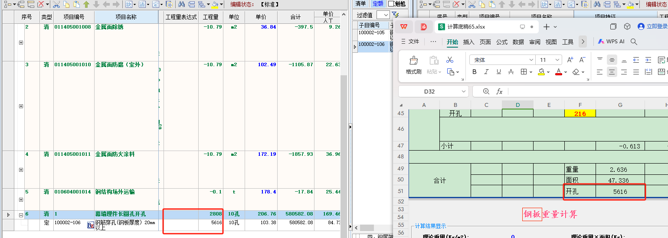The width and height of the screenshot is (668, 238).
Task: Click the funnel filter icon beside 过滤值
Action: point(396,15)
